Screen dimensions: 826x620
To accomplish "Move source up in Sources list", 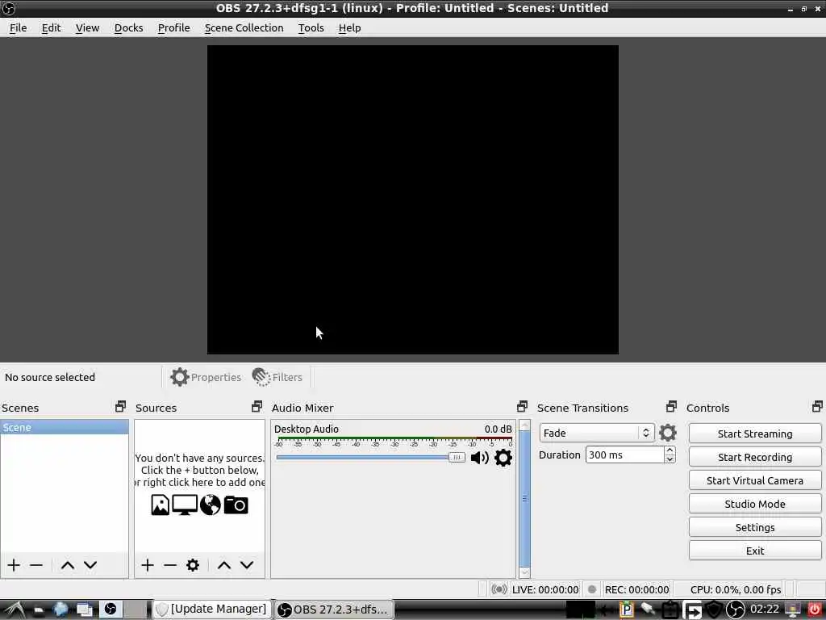I will click(224, 565).
